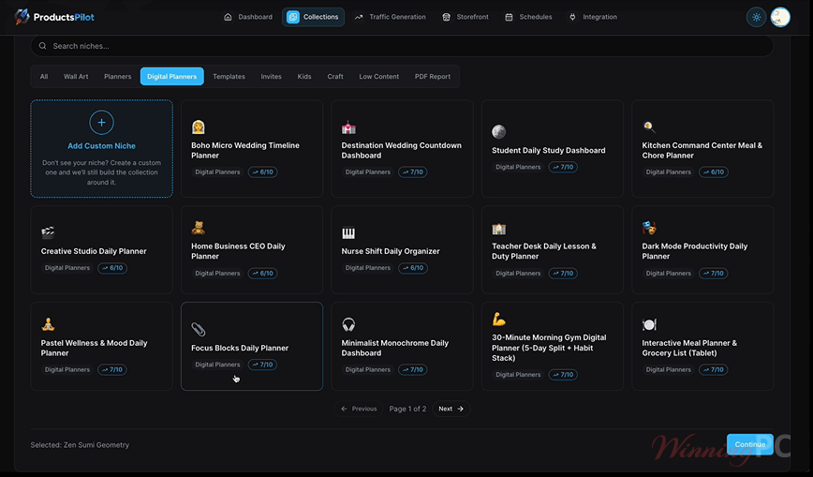Screen dimensions: 813x477
Task: Click 7/10 score badge on Destination Wedding card
Action: 413,171
